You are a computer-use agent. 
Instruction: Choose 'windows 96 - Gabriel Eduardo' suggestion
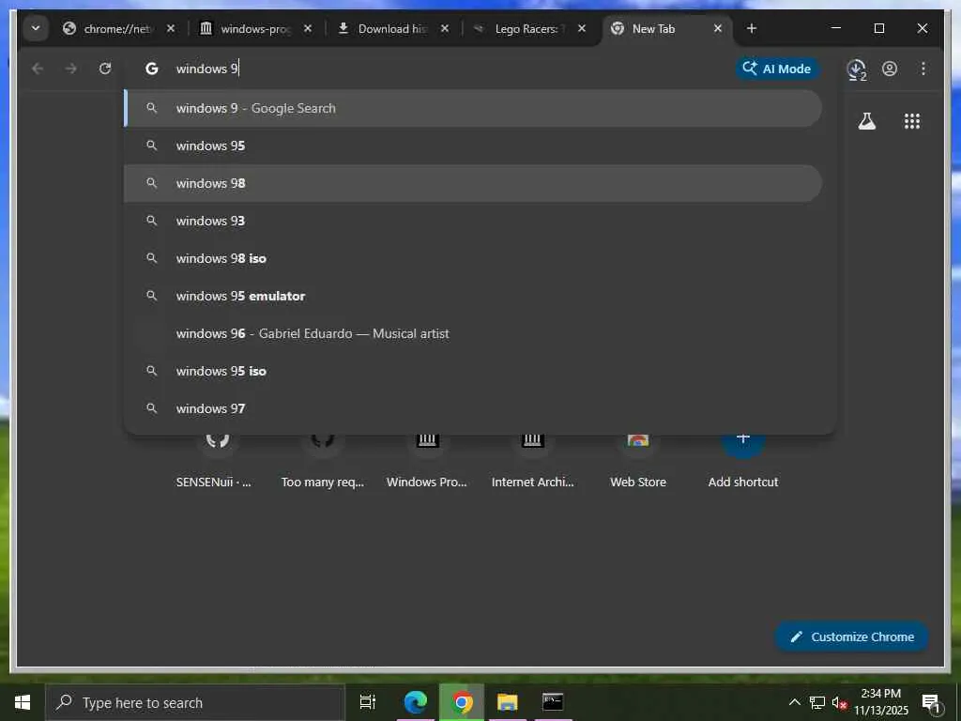click(473, 333)
